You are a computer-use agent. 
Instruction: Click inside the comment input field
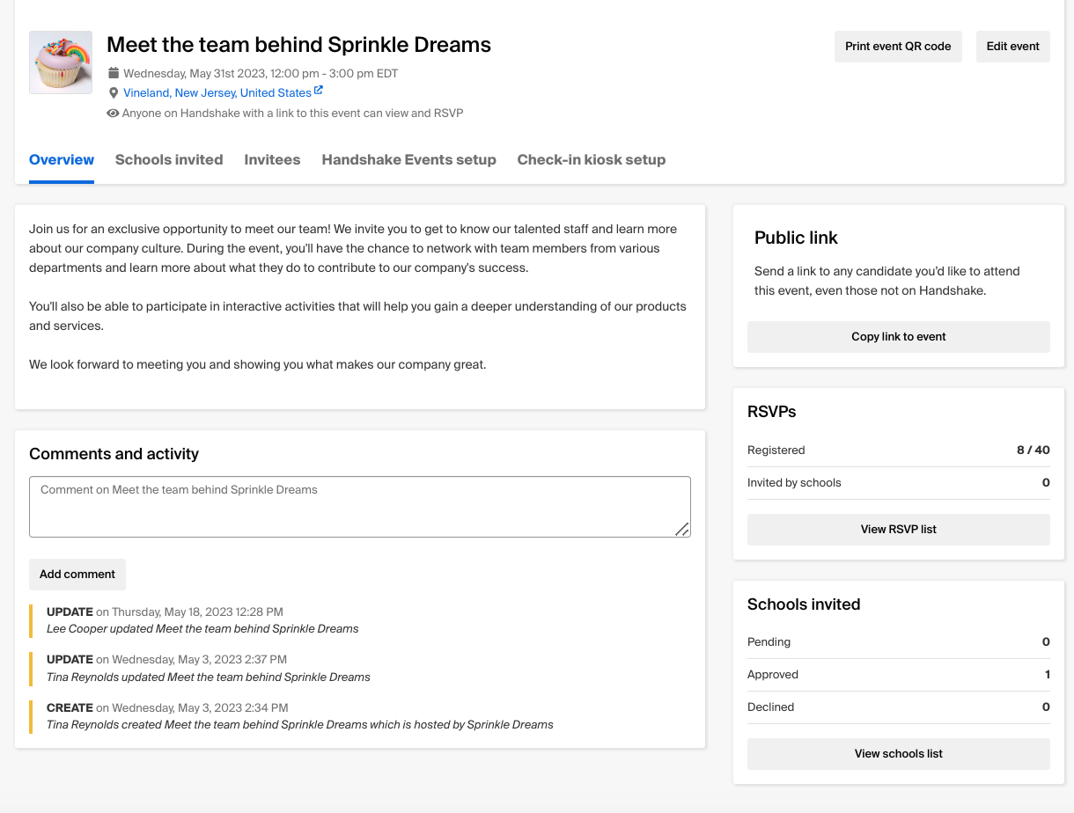[360, 506]
